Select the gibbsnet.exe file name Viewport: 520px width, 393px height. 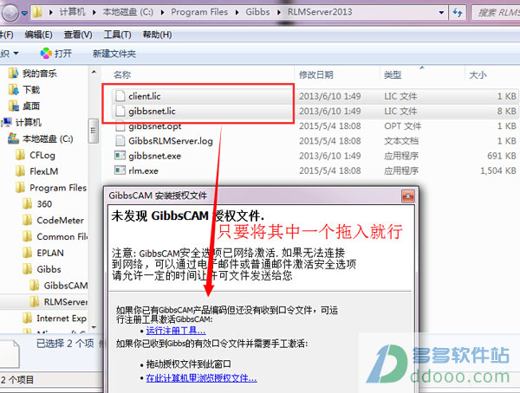pyautogui.click(x=154, y=156)
